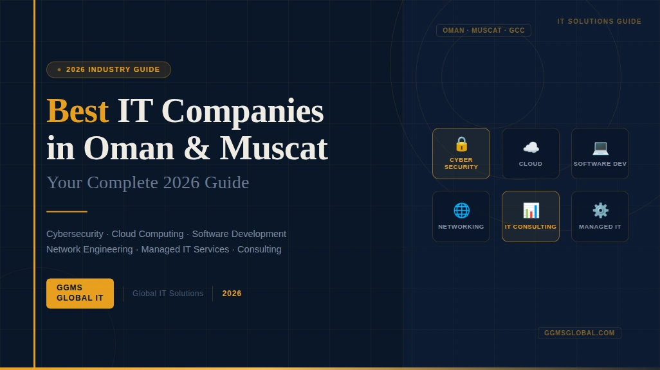Click the gold '2026' beside Global IT Solutions
This screenshot has width=660, height=370.
pos(232,294)
